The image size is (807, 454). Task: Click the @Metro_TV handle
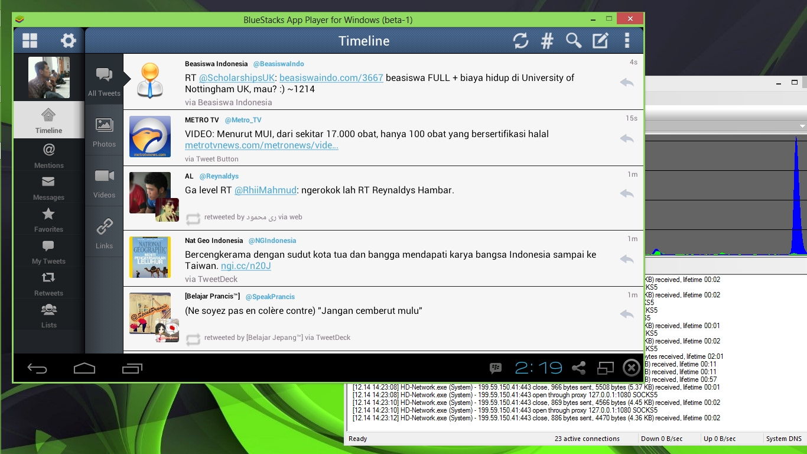243,120
